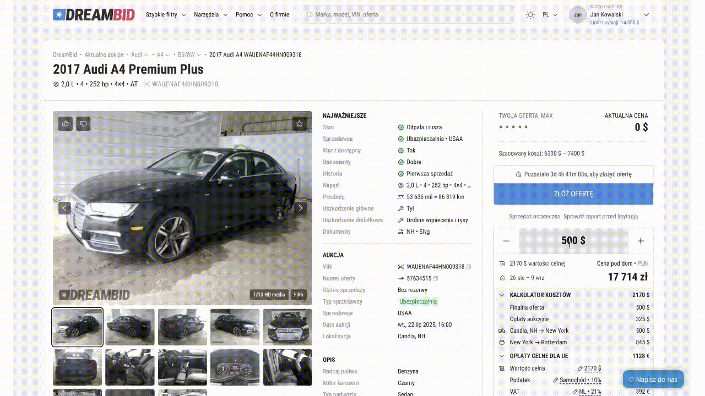Click the thumbs down icon on photo
705x396 pixels.
point(83,124)
